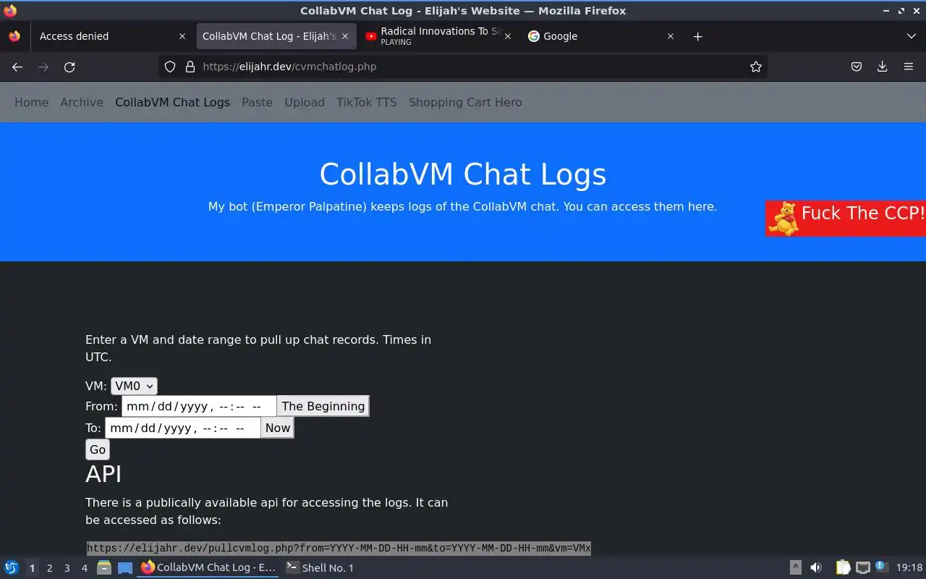This screenshot has width=926, height=579.
Task: Close the Google tab
Action: tap(671, 36)
